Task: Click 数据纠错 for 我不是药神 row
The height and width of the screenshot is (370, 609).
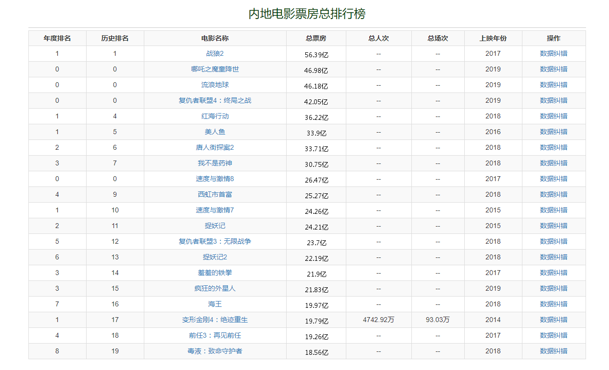Action: point(554,163)
